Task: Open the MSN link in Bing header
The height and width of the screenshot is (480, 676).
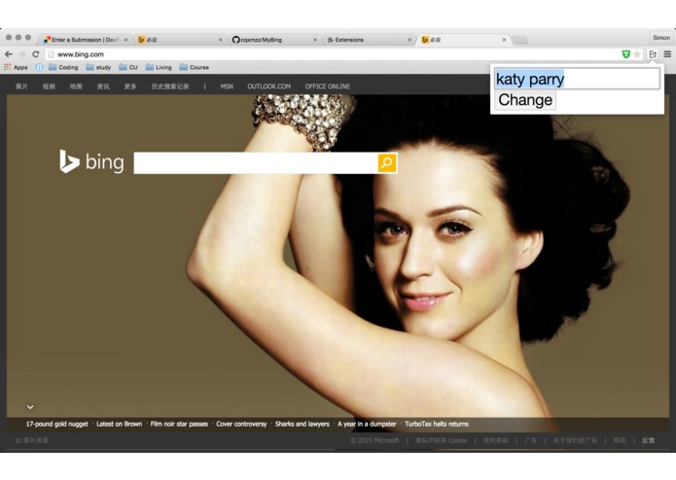Action: pyautogui.click(x=227, y=86)
